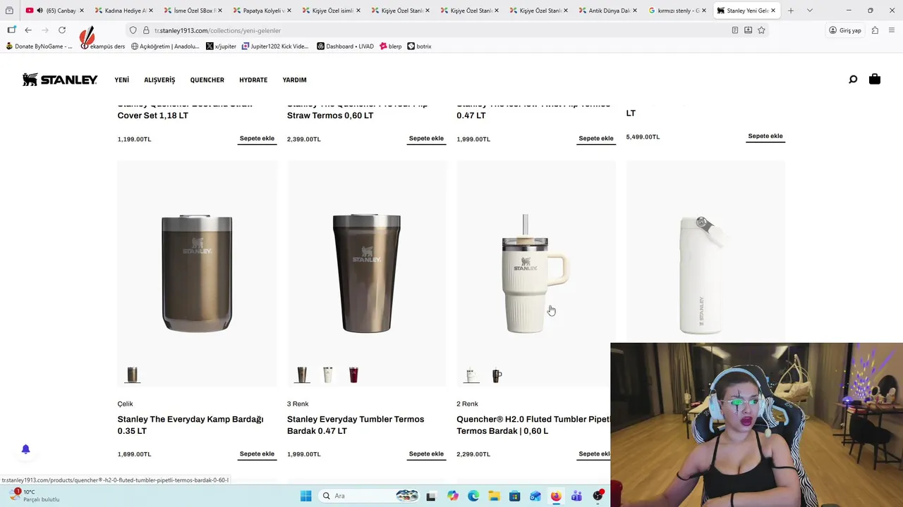Screen dimensions: 903x507
Task: Click the notification bell icon on the page
Action: [x=25, y=449]
